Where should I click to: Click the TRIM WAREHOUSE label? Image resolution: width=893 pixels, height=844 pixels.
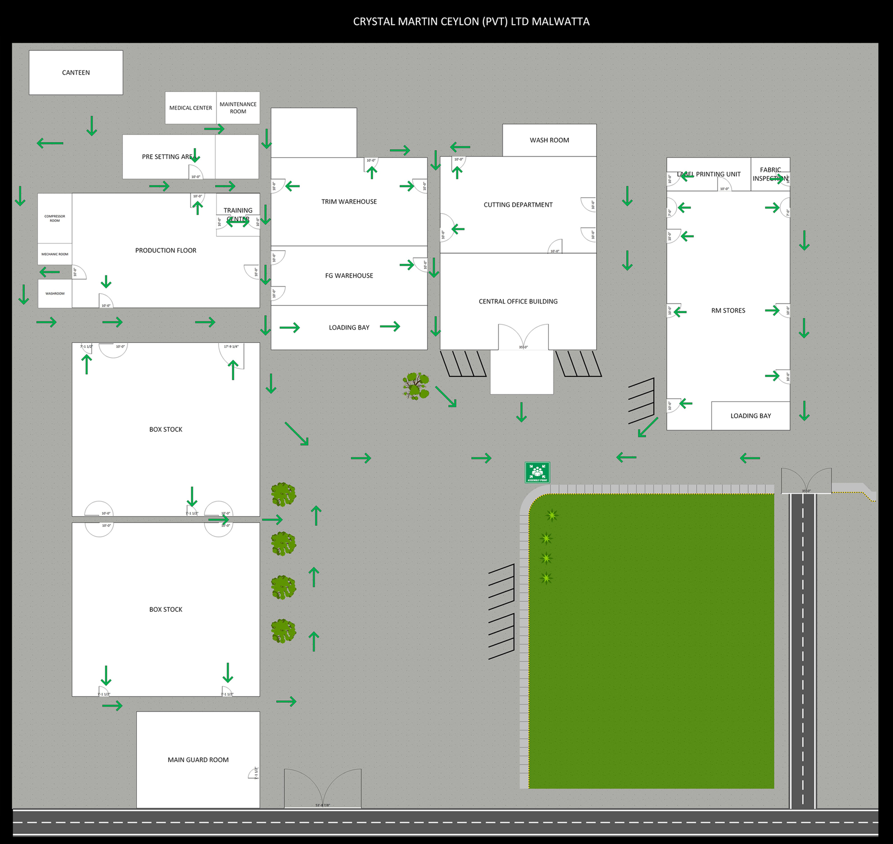pos(349,202)
